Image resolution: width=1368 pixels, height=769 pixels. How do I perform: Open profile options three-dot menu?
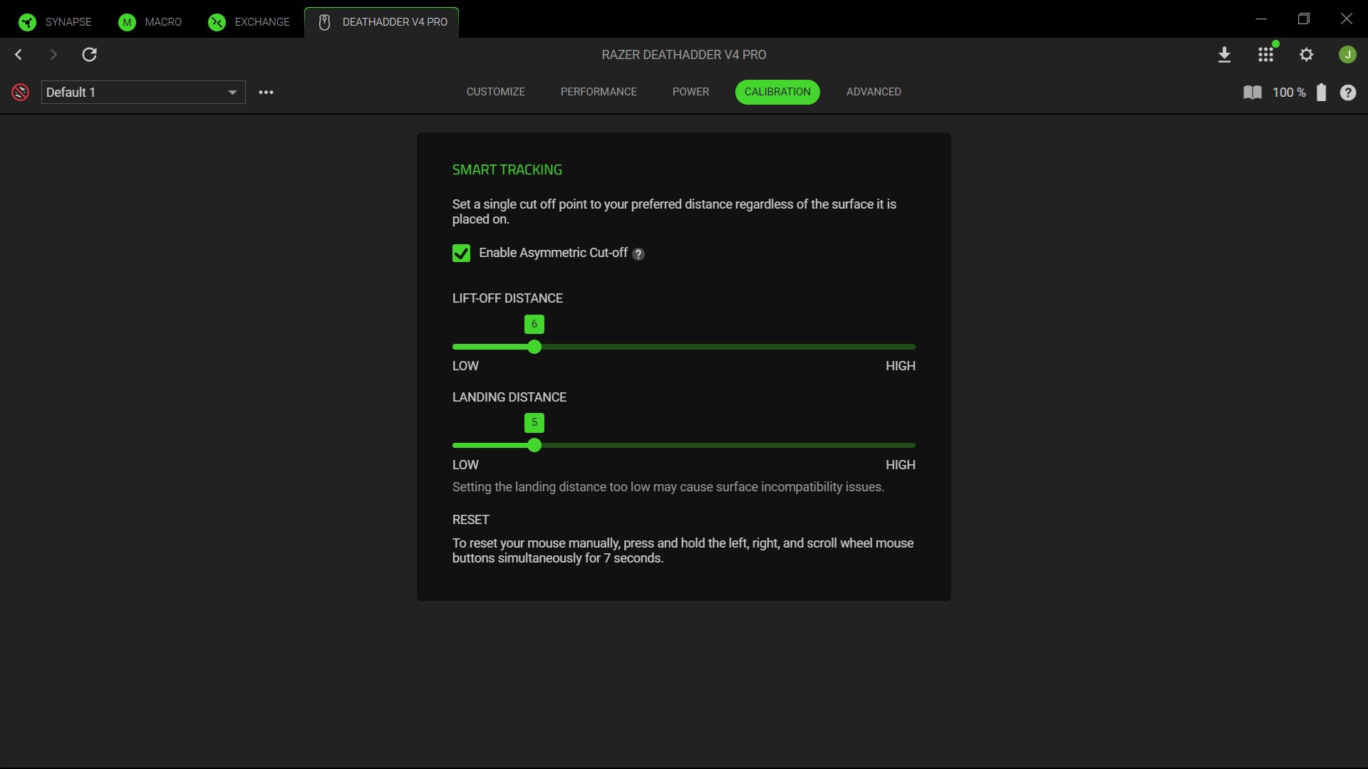(266, 93)
